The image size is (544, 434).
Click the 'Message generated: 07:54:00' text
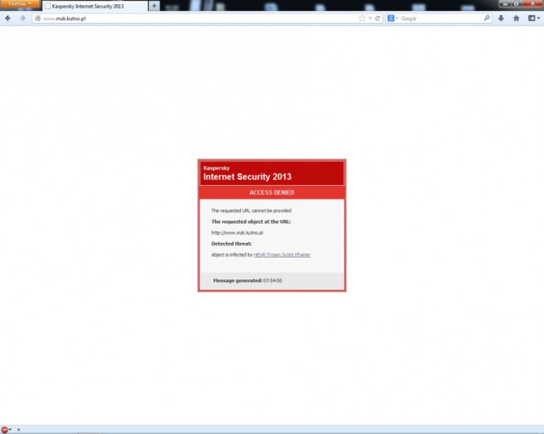coord(247,280)
